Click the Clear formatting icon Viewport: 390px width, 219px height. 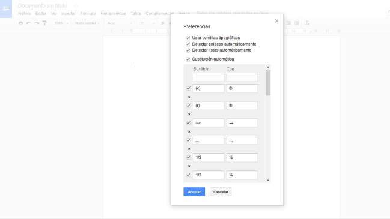(x=307, y=23)
